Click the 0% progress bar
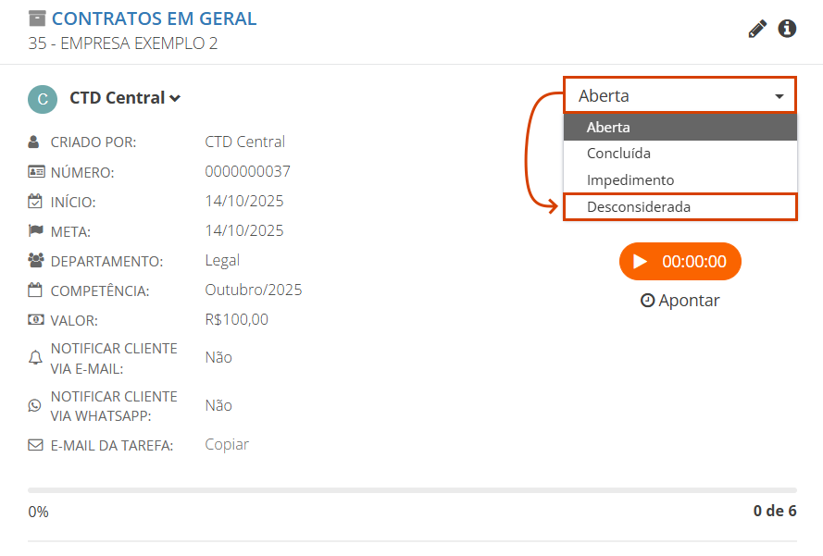The height and width of the screenshot is (556, 823). point(412,490)
